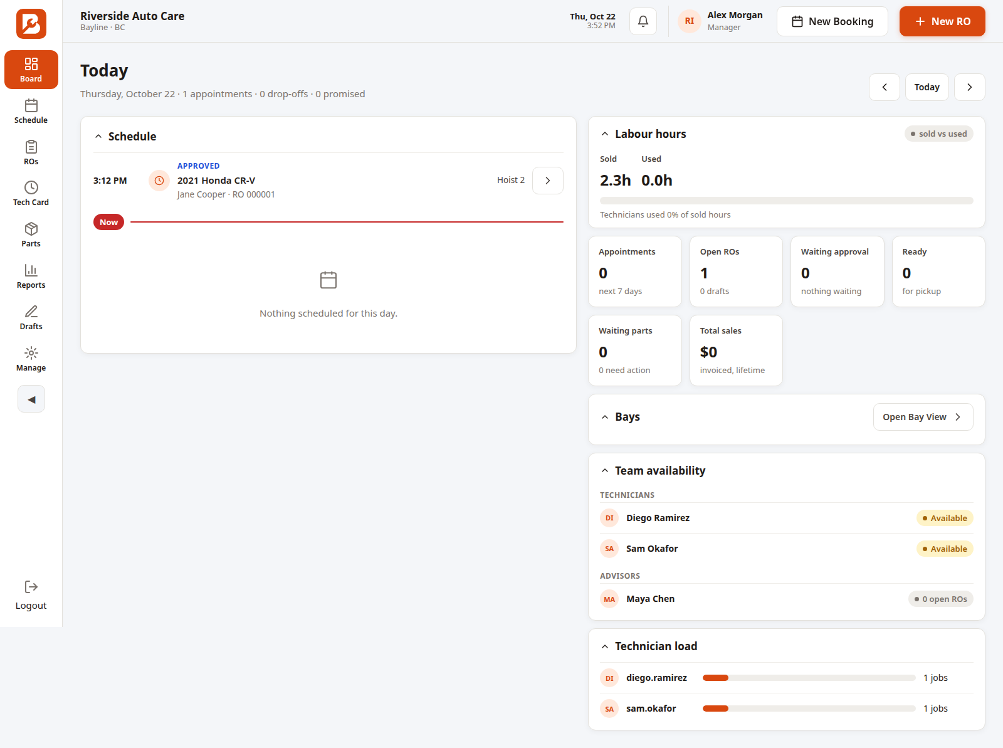Create a New RO
1003x748 pixels.
[942, 21]
